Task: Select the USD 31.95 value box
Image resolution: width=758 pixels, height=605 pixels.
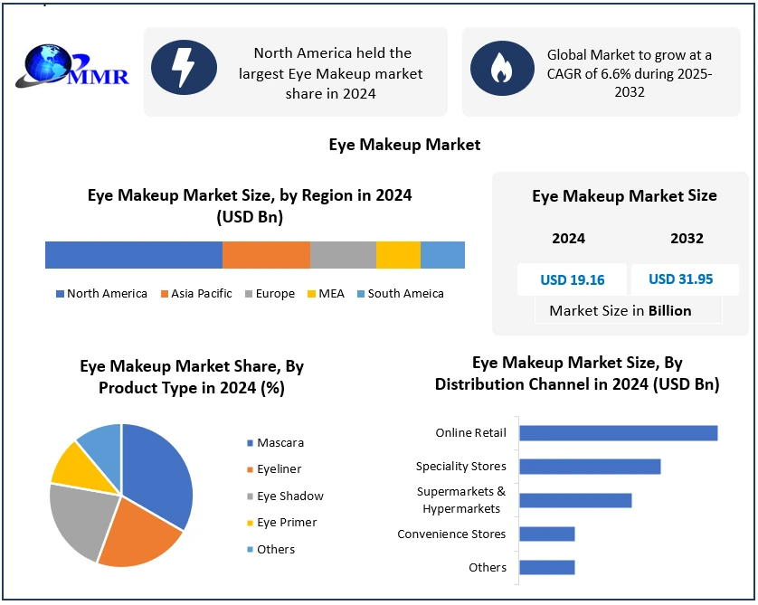Action: 680,279
